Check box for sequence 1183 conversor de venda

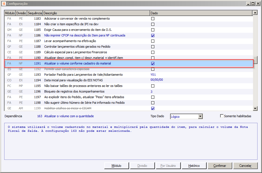coord(153,19)
